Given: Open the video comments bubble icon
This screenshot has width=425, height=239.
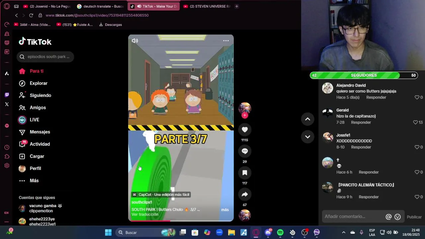Looking at the screenshot, I should 245,151.
